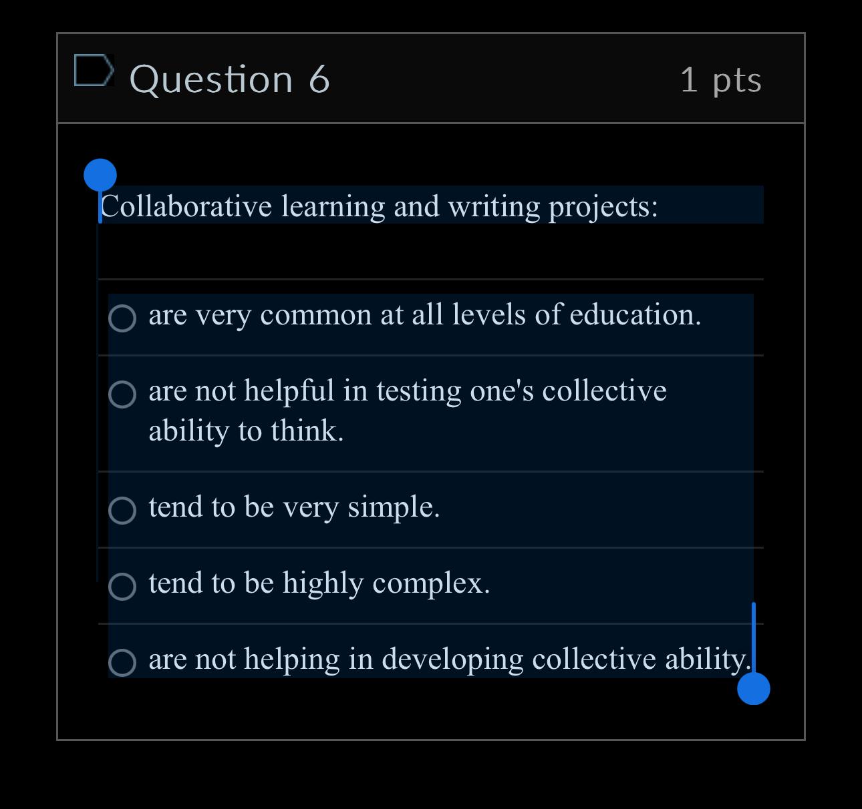Click the flag icon beside Question 6

94,70
